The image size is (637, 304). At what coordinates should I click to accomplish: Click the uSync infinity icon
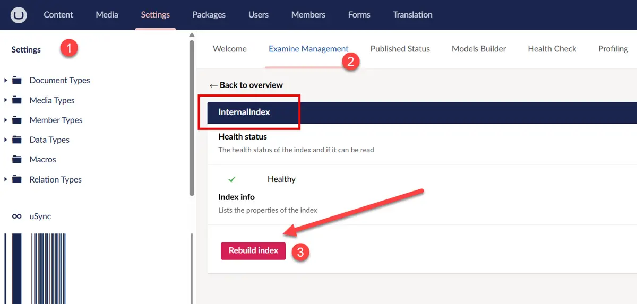[x=17, y=216]
